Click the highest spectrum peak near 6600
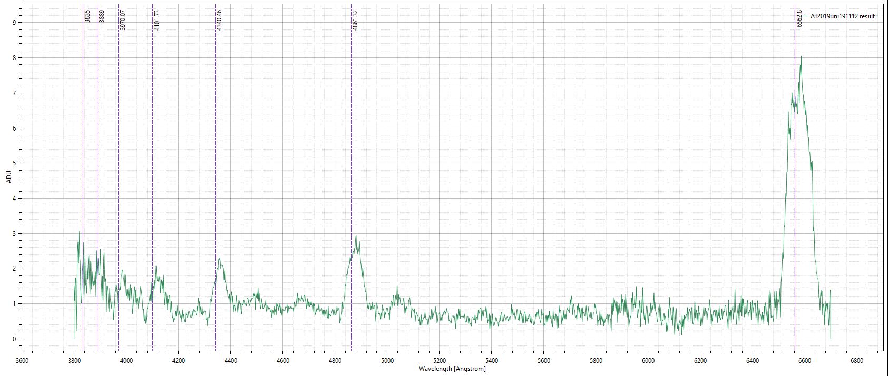Screen dimensions: 888x376 [801, 57]
